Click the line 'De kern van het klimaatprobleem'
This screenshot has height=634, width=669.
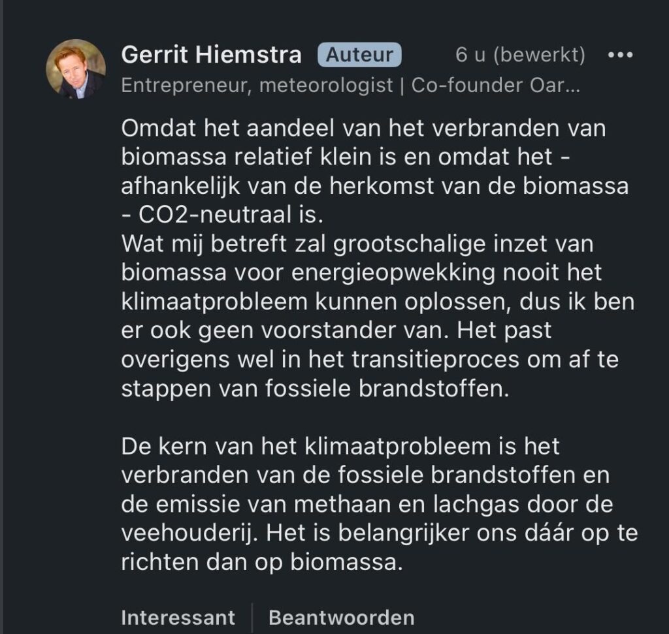[340, 447]
